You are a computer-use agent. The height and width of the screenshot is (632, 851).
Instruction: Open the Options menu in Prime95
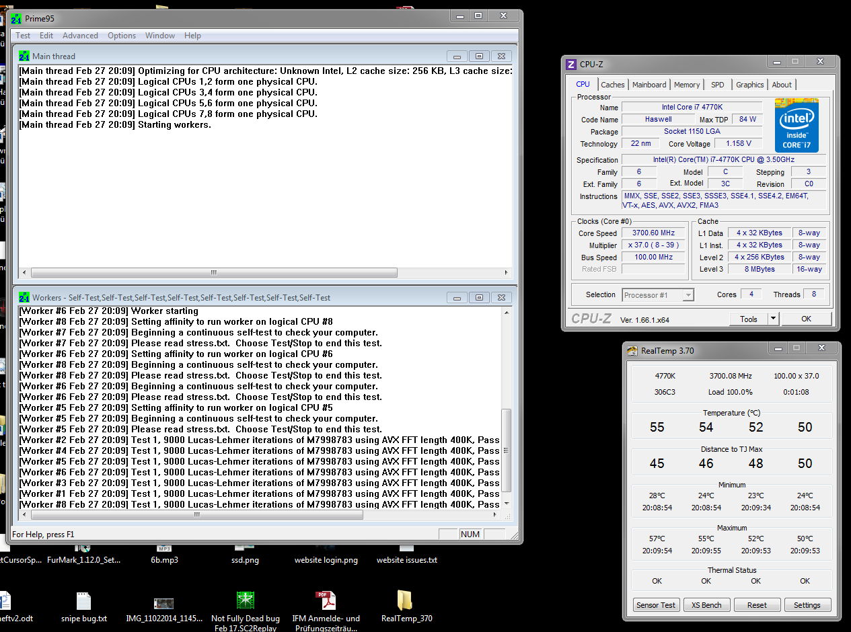[x=122, y=36]
